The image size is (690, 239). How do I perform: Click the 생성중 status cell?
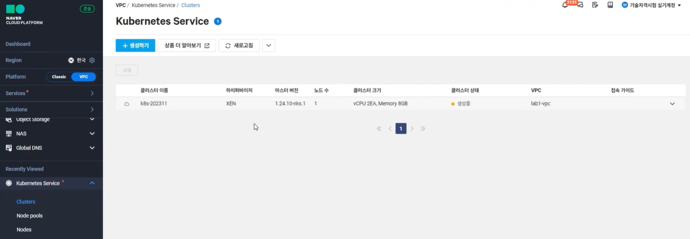[x=461, y=103]
